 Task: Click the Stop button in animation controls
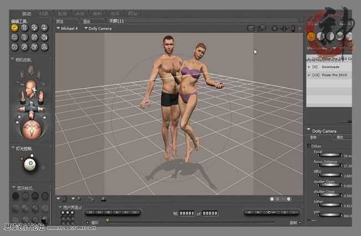tap(108, 212)
